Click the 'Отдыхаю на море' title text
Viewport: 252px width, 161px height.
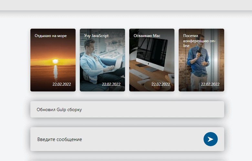[51, 36]
